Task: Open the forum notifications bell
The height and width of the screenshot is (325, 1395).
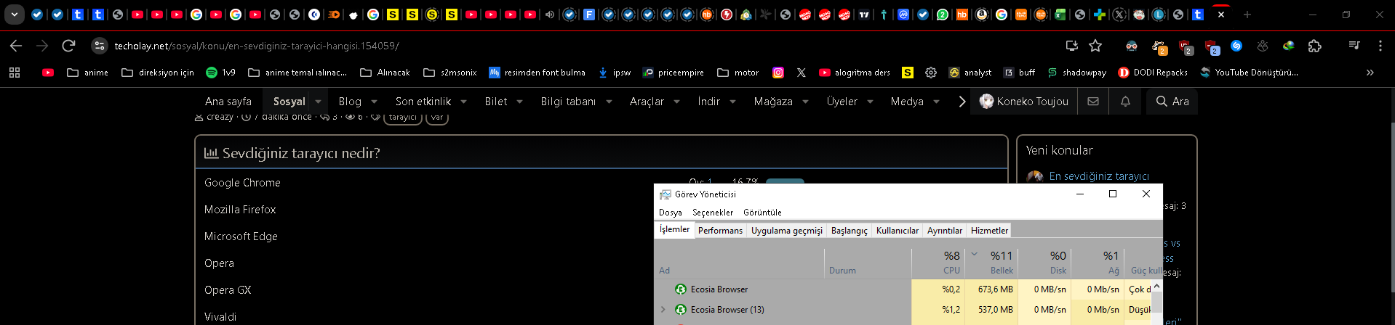Action: click(x=1125, y=102)
